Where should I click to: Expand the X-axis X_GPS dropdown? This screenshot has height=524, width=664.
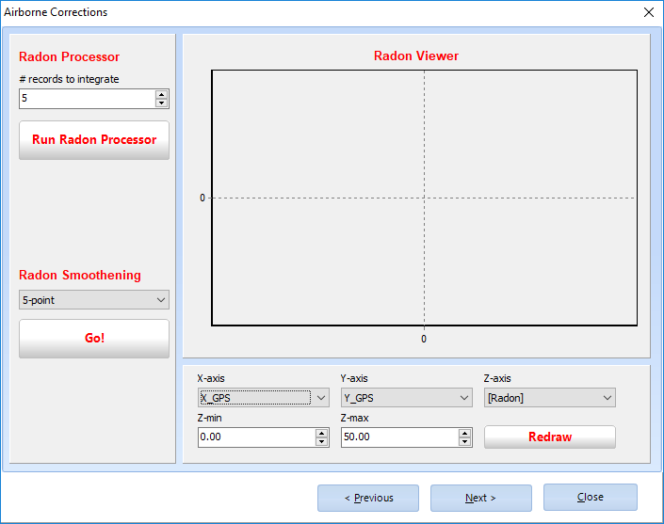pos(264,398)
